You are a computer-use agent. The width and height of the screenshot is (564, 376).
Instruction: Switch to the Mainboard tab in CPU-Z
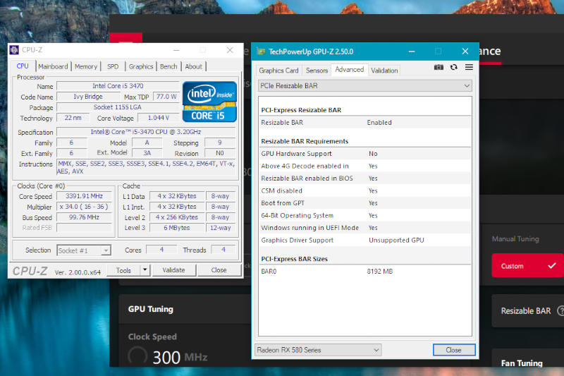(x=53, y=66)
